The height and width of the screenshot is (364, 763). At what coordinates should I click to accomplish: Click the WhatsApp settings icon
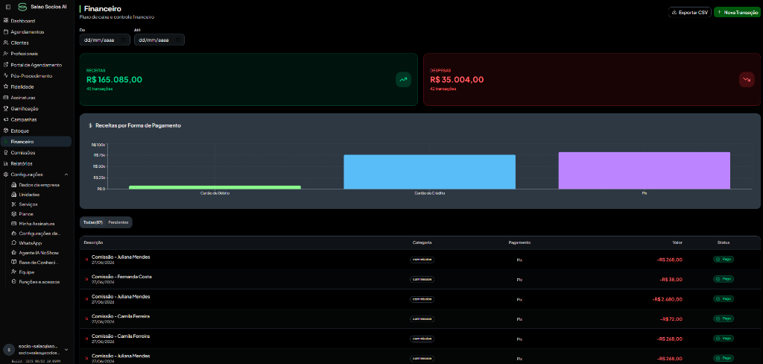click(x=14, y=242)
